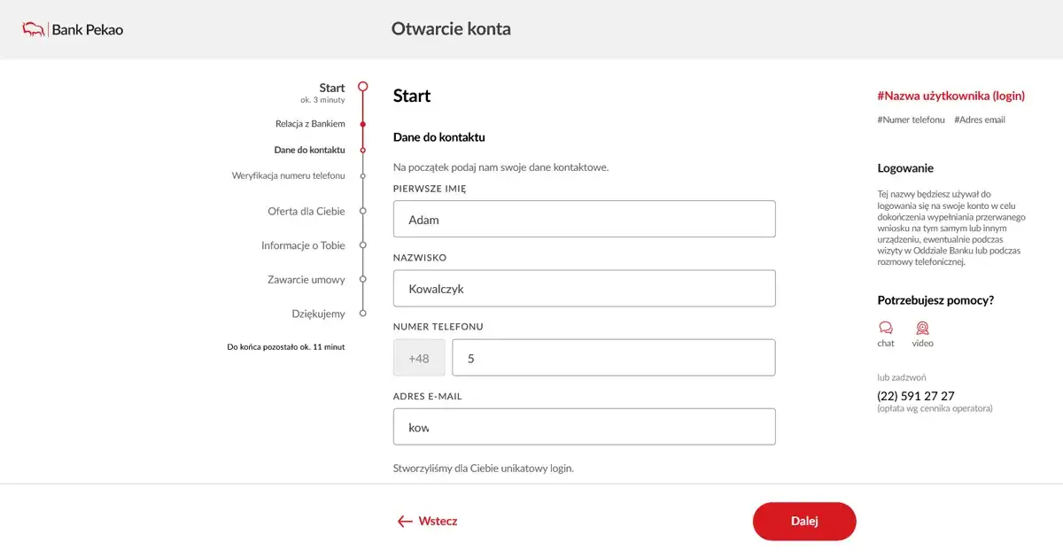Select the Informacje o Tobie step
Screen dimensions: 1063x558
click(x=363, y=245)
